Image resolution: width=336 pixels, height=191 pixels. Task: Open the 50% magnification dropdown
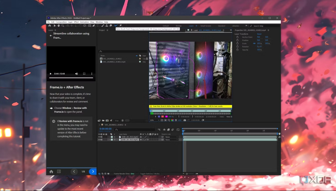point(155,120)
